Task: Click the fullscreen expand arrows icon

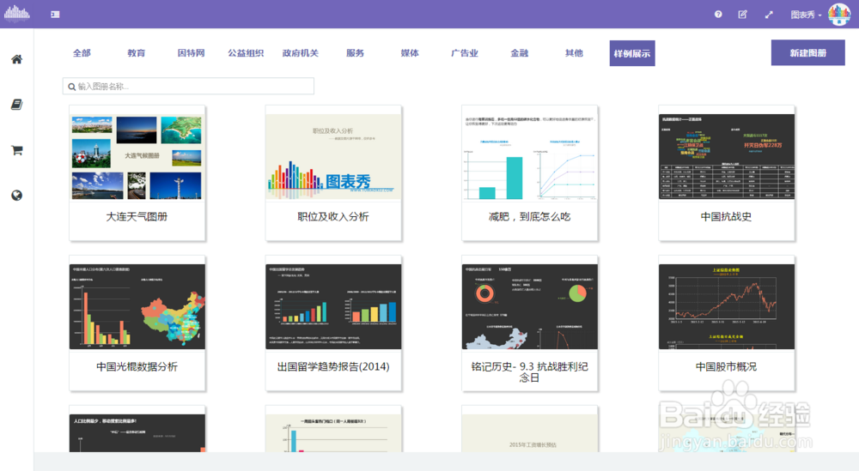Action: click(769, 15)
